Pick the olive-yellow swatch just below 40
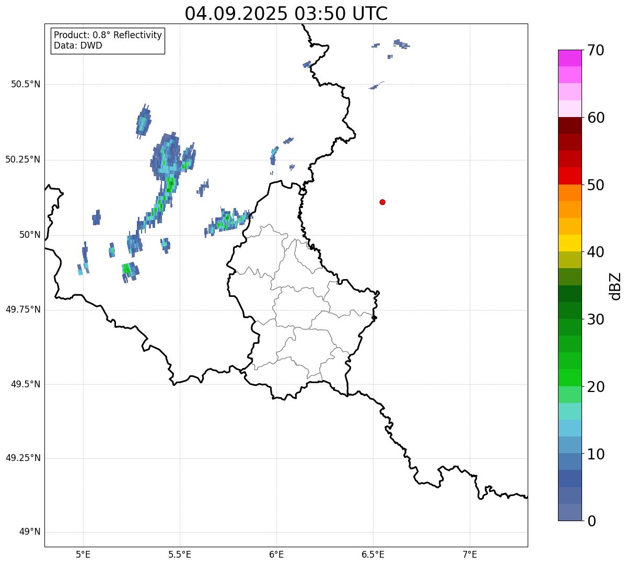Viewport: 628px width, 565px height. (x=570, y=260)
